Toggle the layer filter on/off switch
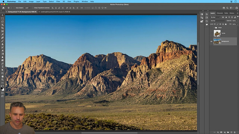Image resolution: width=239 pixels, height=134 pixels. [x=238, y=17]
